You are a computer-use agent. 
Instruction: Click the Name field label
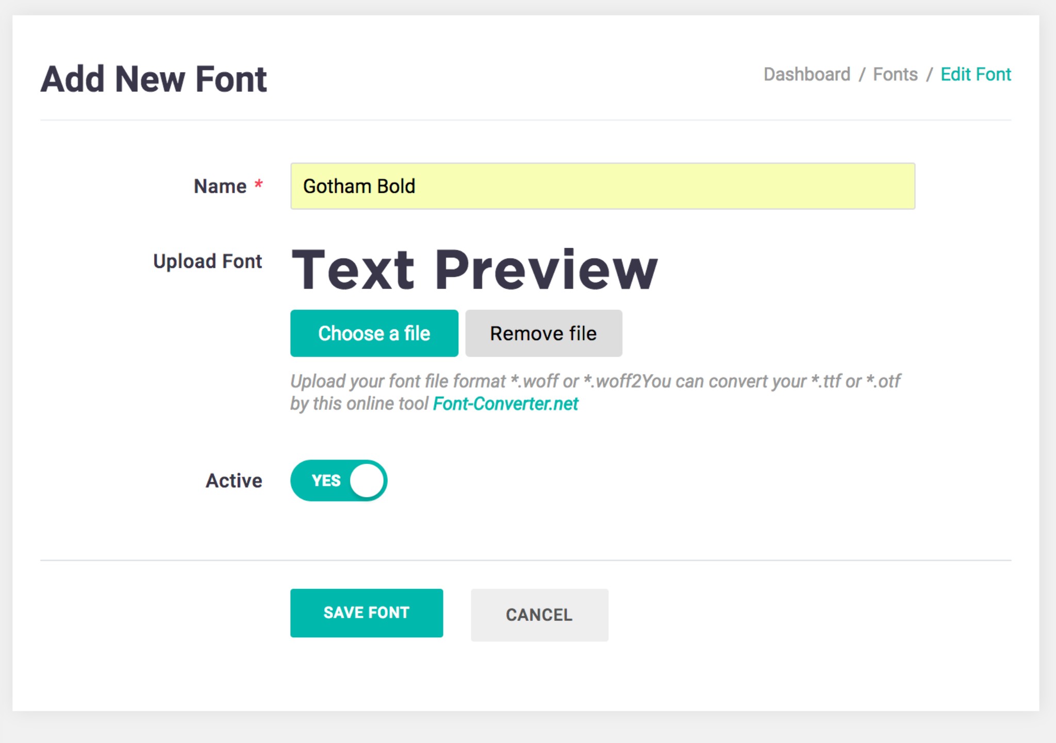click(220, 186)
